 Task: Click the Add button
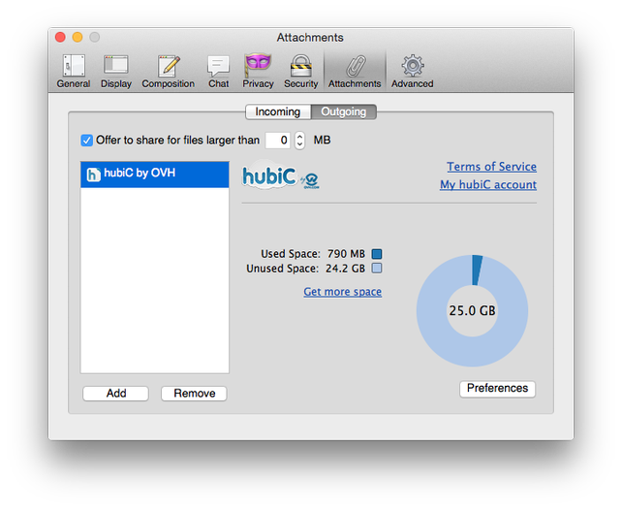coord(116,394)
